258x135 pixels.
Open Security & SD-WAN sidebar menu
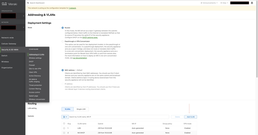click(x=10, y=50)
